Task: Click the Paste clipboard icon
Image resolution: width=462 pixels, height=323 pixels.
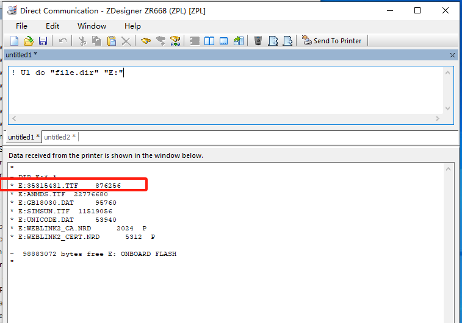Action: [112, 41]
